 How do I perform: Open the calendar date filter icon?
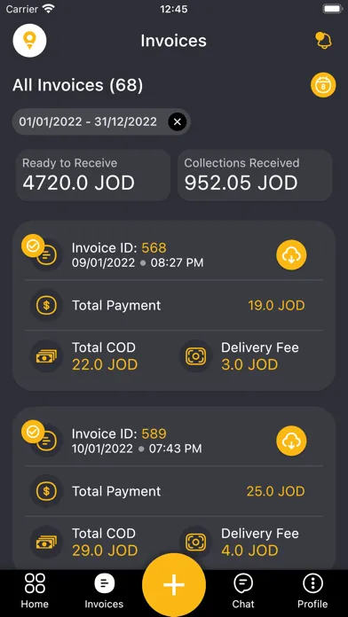tap(323, 84)
